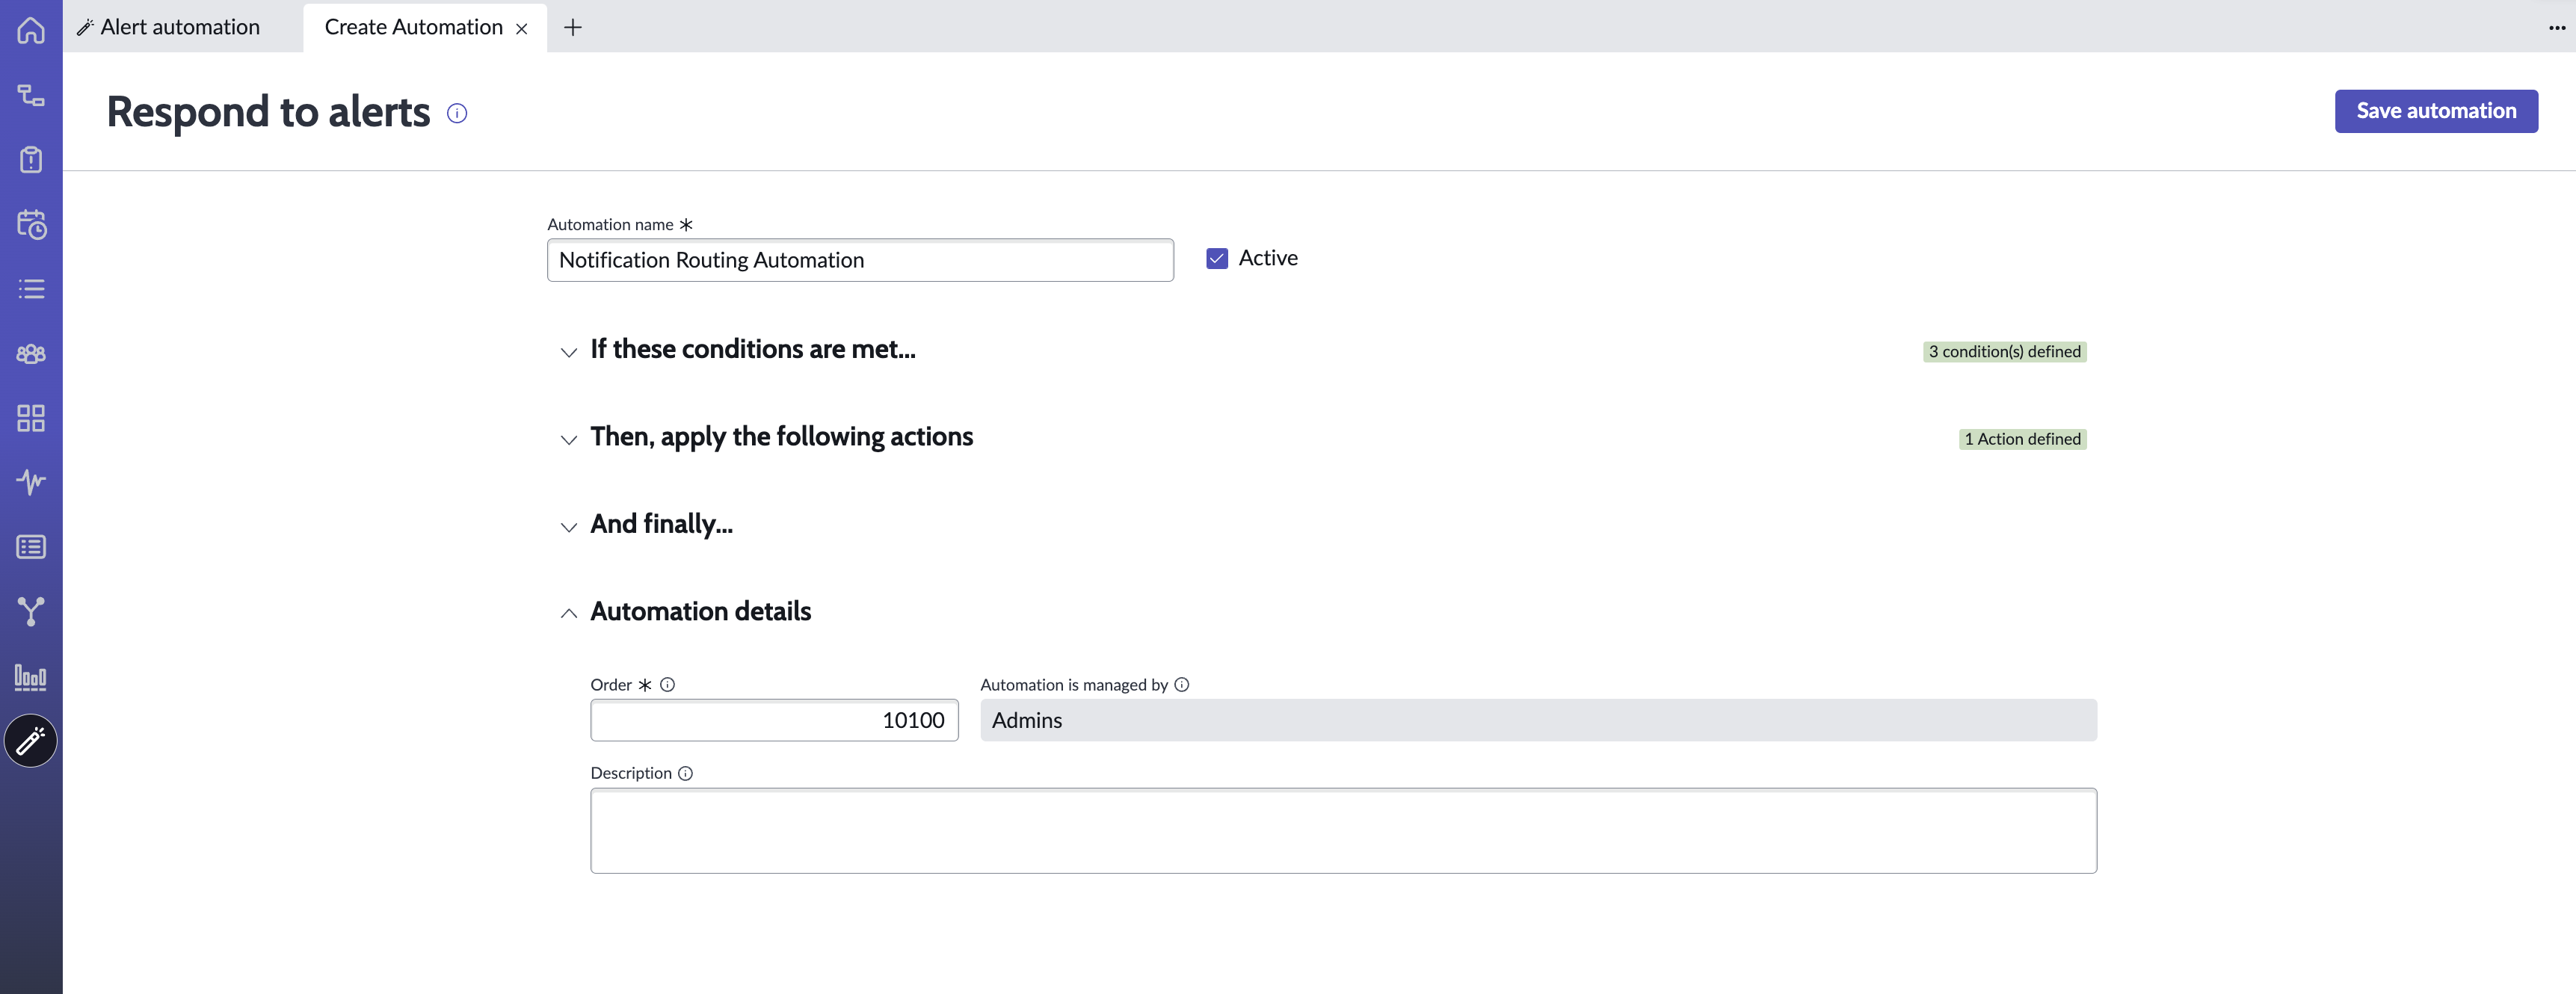The height and width of the screenshot is (994, 2576).
Task: Expand Then, apply the following actions section
Action: [x=569, y=440]
